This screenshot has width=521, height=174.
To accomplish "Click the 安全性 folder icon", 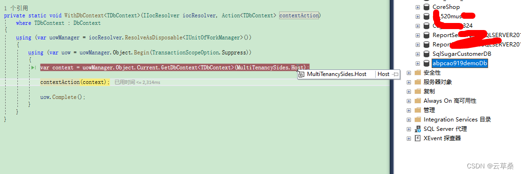I will [x=418, y=73].
